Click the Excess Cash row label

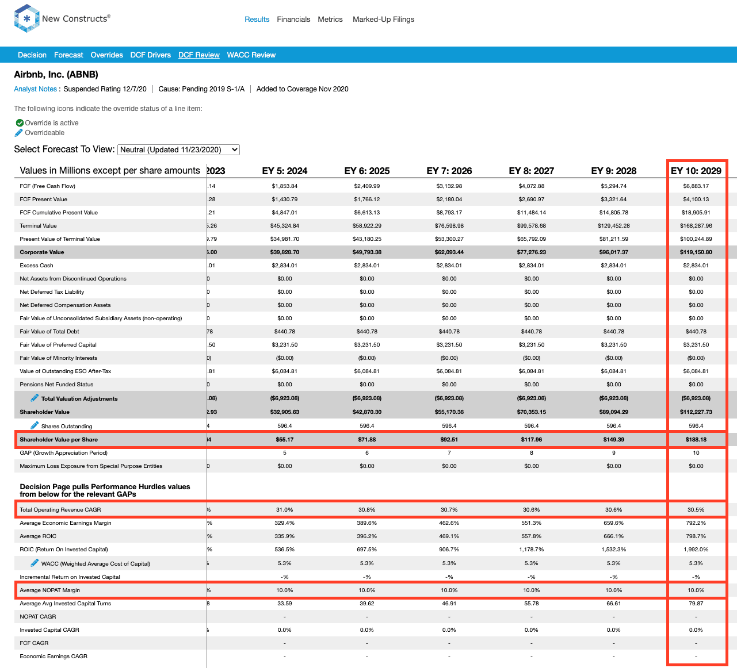pyautogui.click(x=37, y=266)
